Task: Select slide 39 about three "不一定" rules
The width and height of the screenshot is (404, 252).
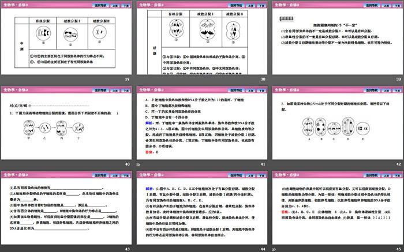Action: (338, 39)
